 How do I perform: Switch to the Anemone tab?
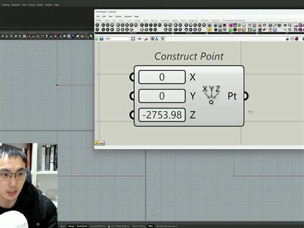click(x=215, y=20)
